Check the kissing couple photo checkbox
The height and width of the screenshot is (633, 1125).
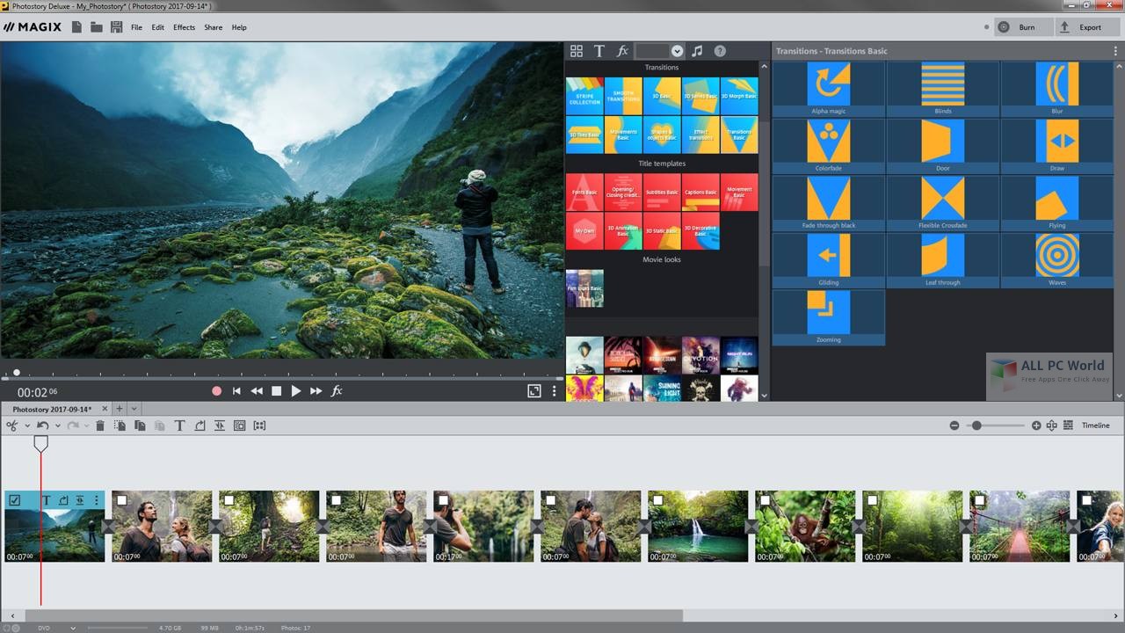pos(551,499)
